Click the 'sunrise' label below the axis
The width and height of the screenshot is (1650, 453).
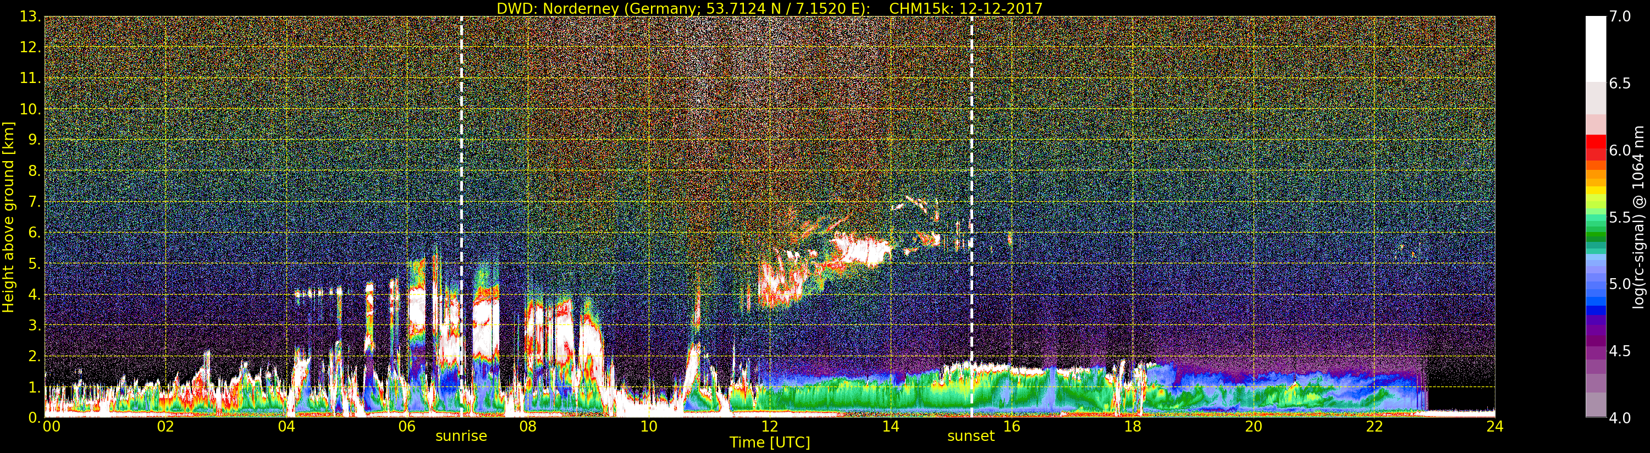461,437
